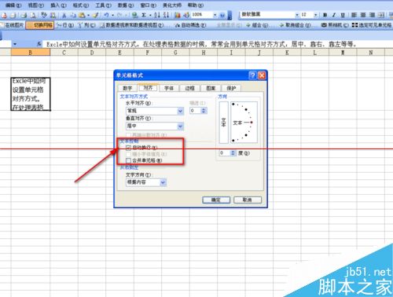Click the Copy icon in the toolbar
The image size is (393, 297).
pos(73,16)
